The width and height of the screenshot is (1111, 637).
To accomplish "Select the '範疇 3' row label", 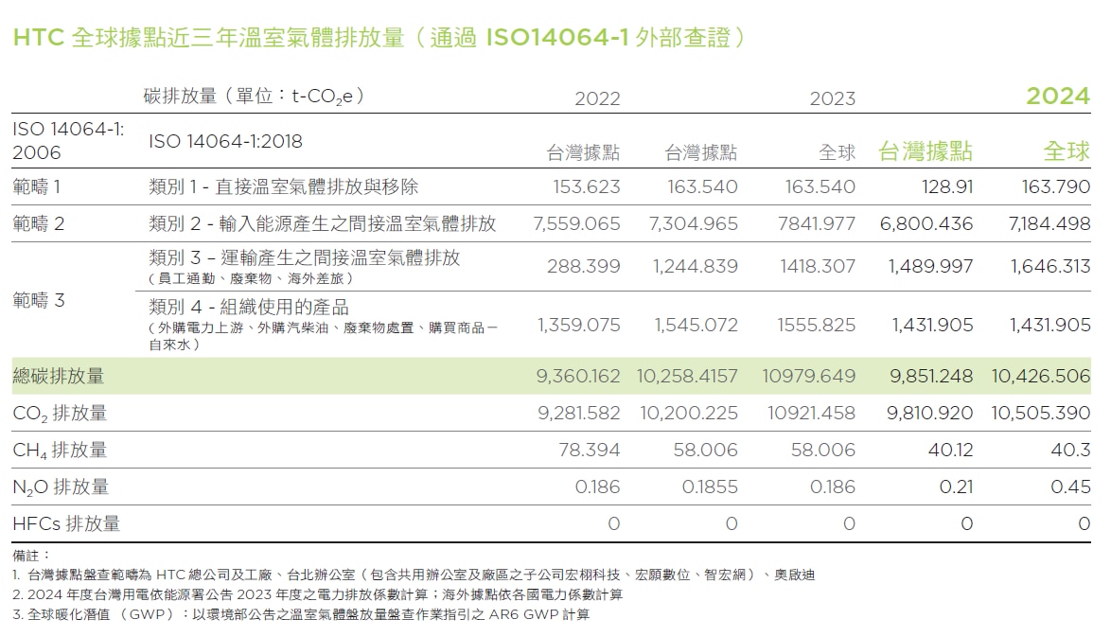I will point(38,300).
